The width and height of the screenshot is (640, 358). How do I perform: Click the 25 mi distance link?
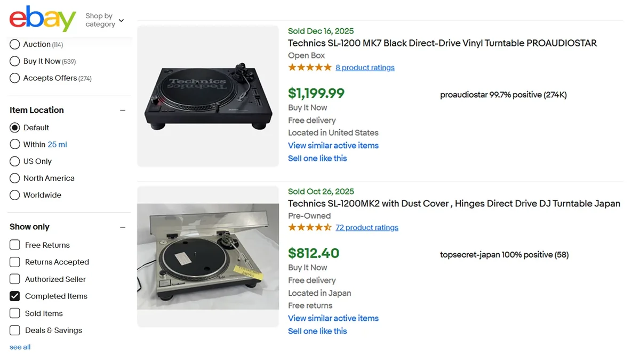(x=57, y=145)
